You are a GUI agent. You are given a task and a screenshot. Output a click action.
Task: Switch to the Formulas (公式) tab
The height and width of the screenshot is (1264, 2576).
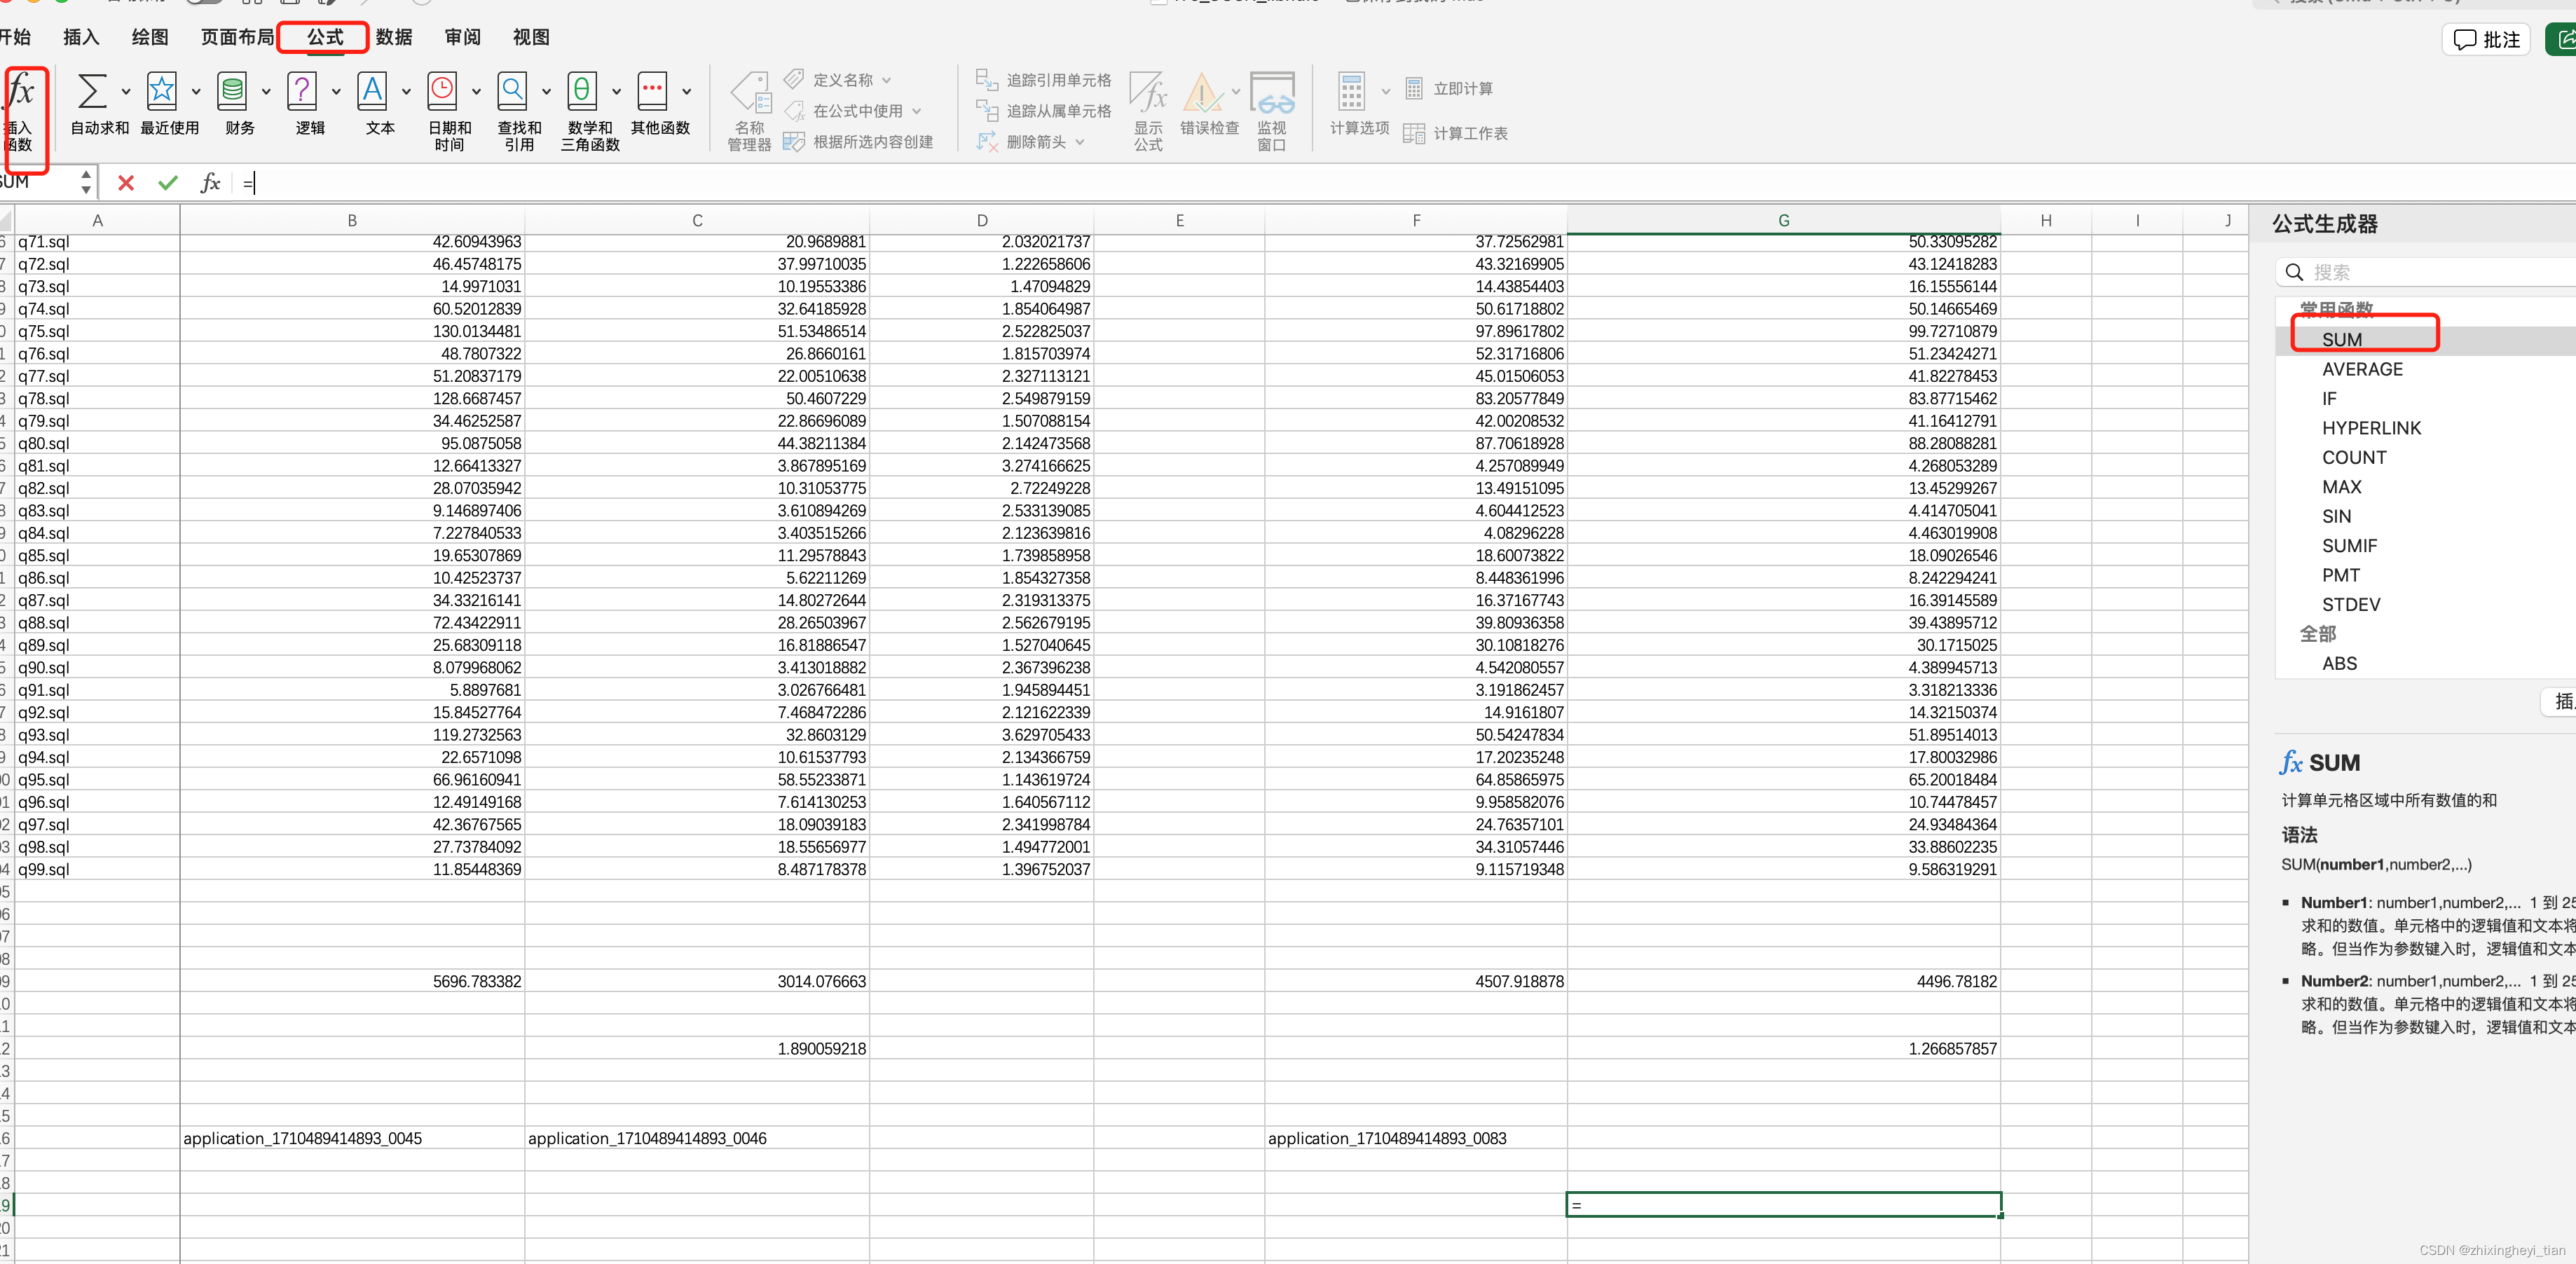(325, 37)
